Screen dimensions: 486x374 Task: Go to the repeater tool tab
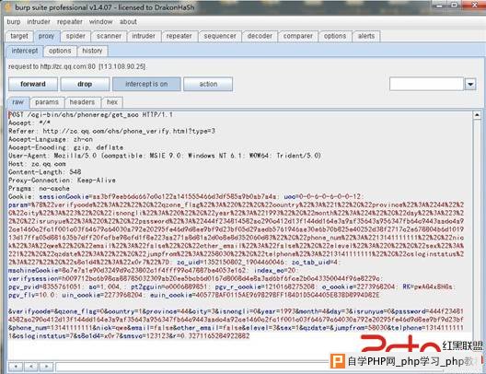click(179, 36)
